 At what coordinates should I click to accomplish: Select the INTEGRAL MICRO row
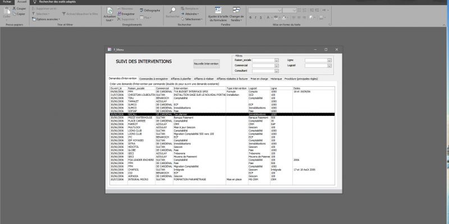(222, 179)
